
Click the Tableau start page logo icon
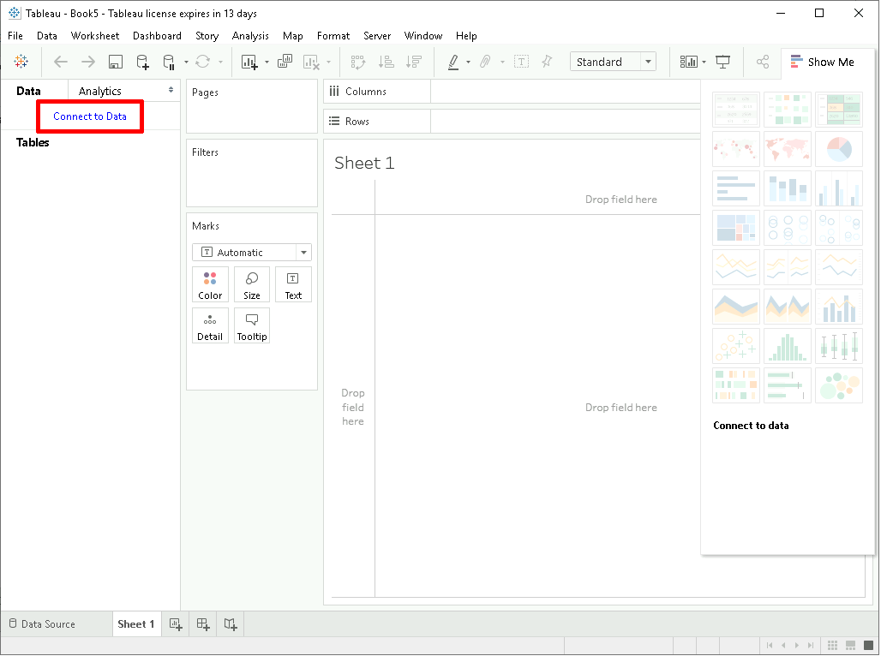tap(21, 61)
